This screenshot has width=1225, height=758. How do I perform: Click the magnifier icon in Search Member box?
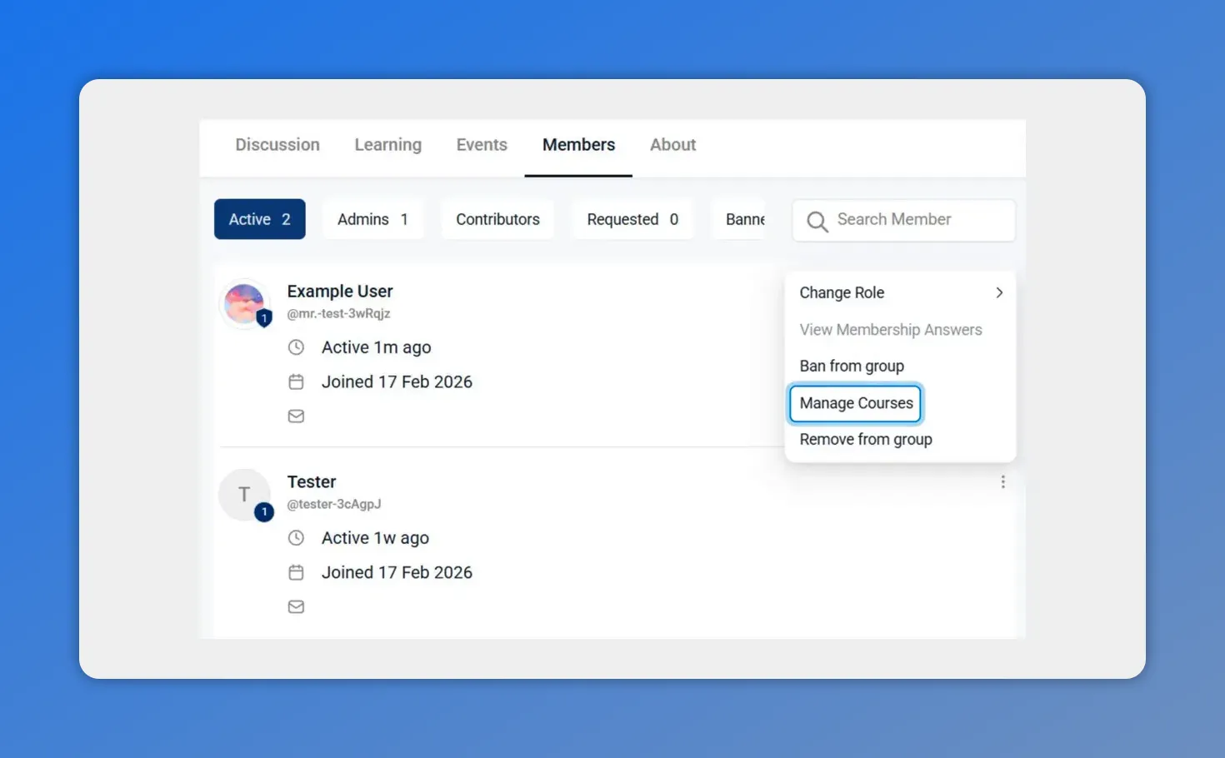[x=817, y=221]
